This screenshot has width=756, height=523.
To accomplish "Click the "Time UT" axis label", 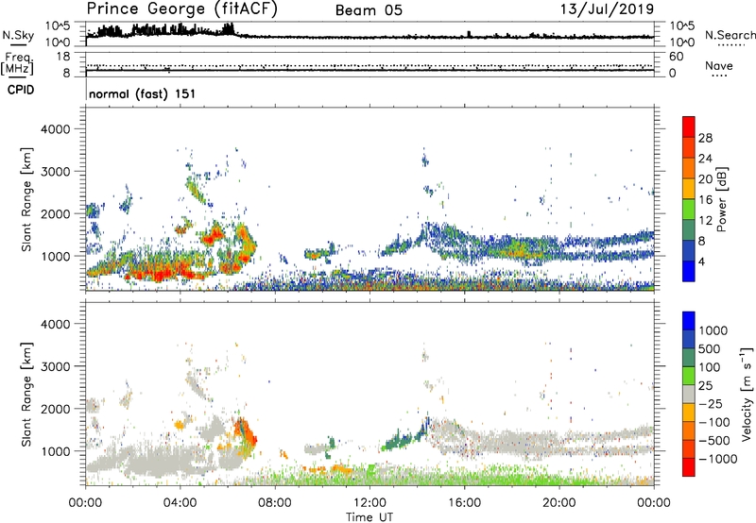I will (x=369, y=517).
